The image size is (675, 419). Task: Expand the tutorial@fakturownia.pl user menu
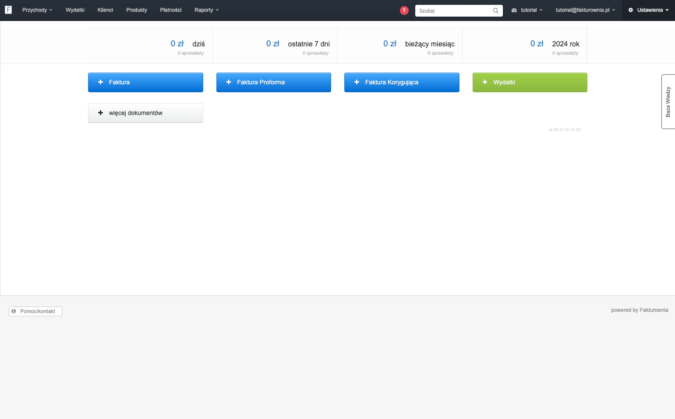click(x=585, y=10)
